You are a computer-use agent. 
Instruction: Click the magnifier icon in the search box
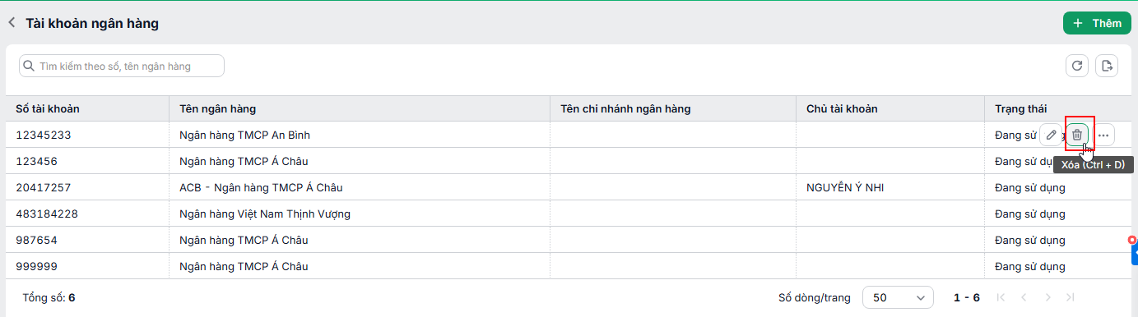(x=29, y=66)
